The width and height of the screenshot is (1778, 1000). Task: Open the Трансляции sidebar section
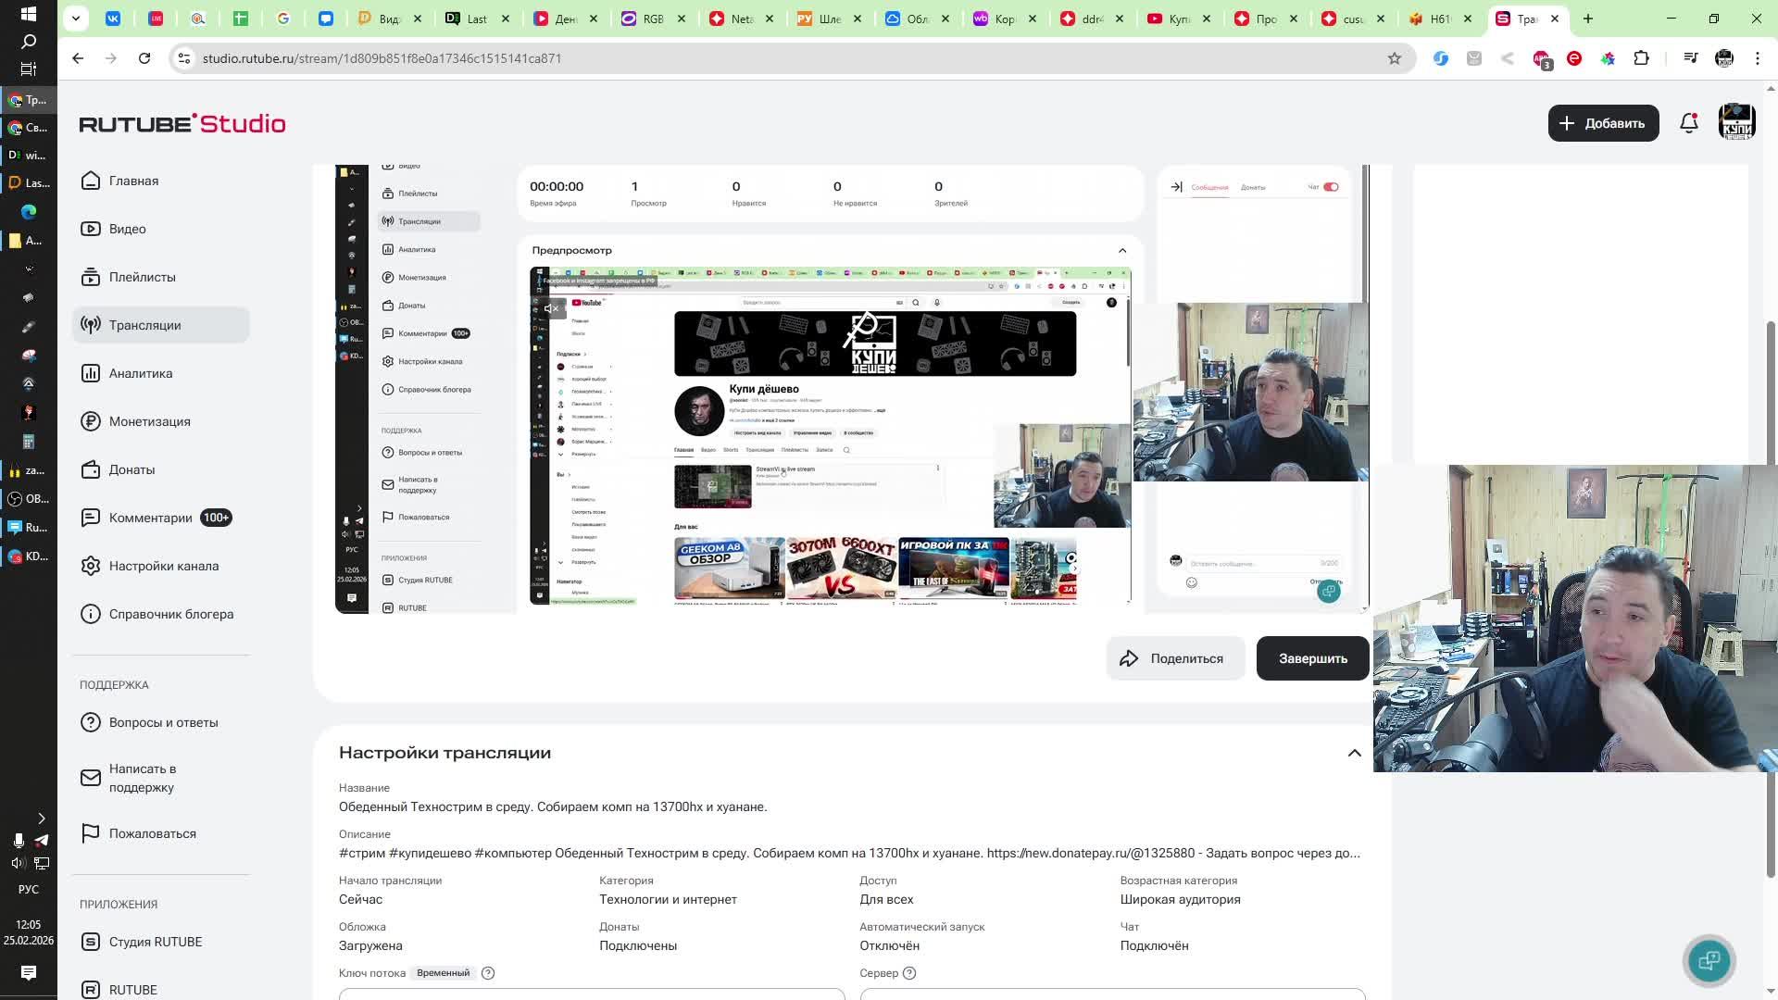[145, 325]
